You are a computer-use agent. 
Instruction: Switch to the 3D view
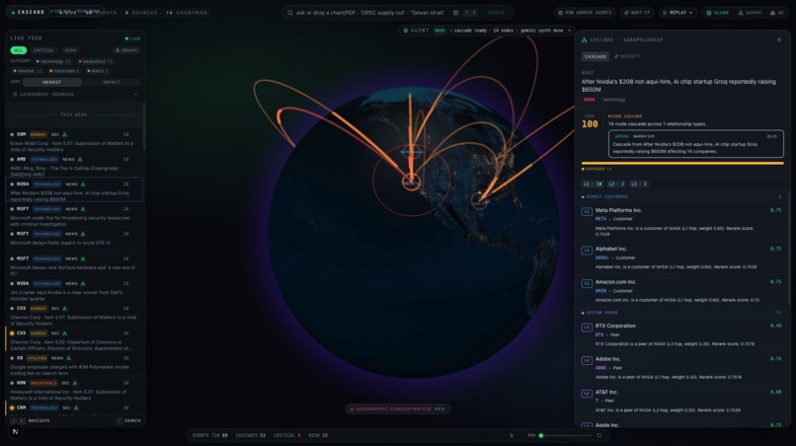point(776,13)
